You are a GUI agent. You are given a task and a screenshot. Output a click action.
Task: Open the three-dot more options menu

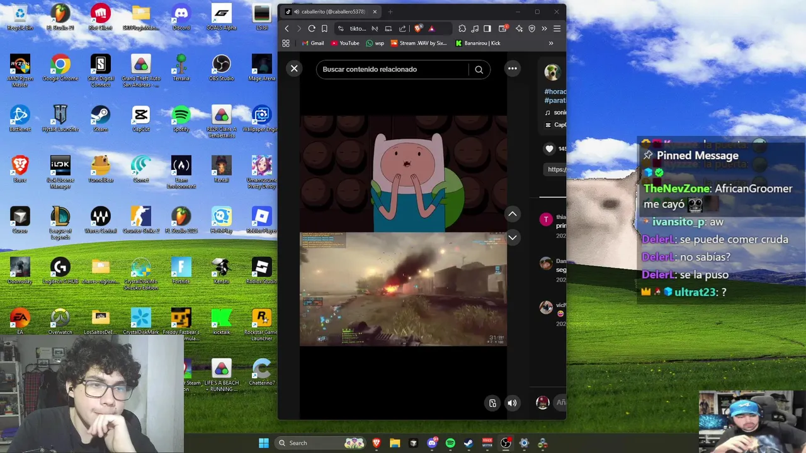pyautogui.click(x=513, y=69)
